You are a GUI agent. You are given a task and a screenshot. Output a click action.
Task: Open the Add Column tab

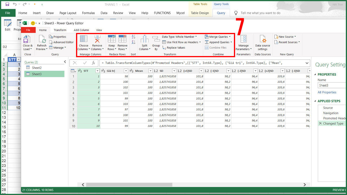click(81, 30)
